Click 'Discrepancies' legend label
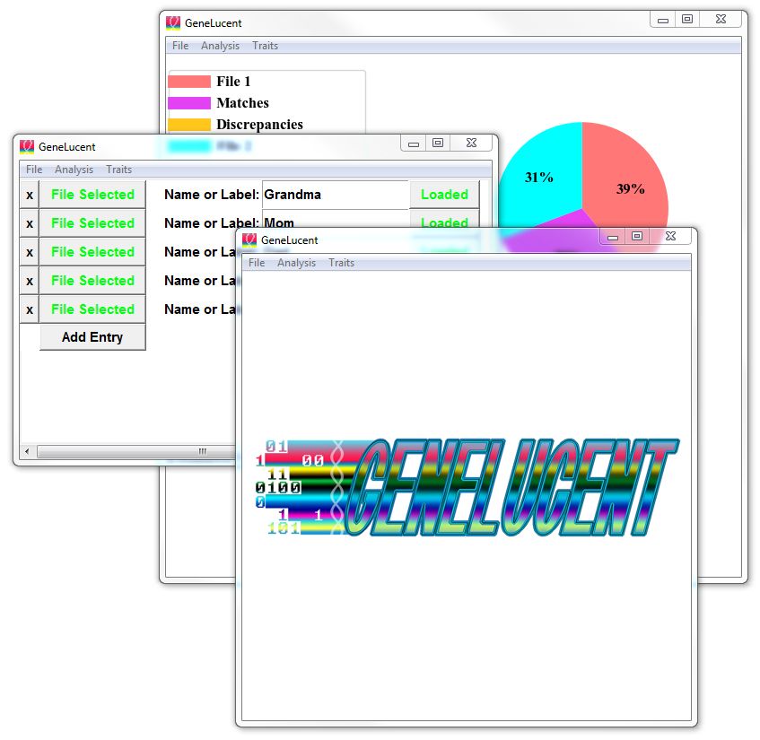 260,125
